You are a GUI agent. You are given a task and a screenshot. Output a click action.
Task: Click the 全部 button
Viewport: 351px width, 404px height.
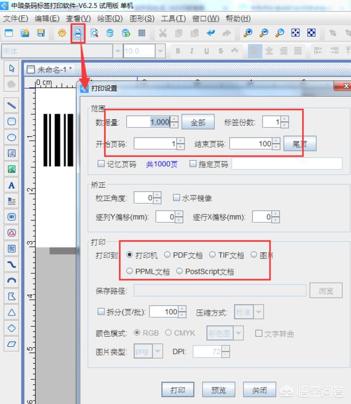(198, 122)
